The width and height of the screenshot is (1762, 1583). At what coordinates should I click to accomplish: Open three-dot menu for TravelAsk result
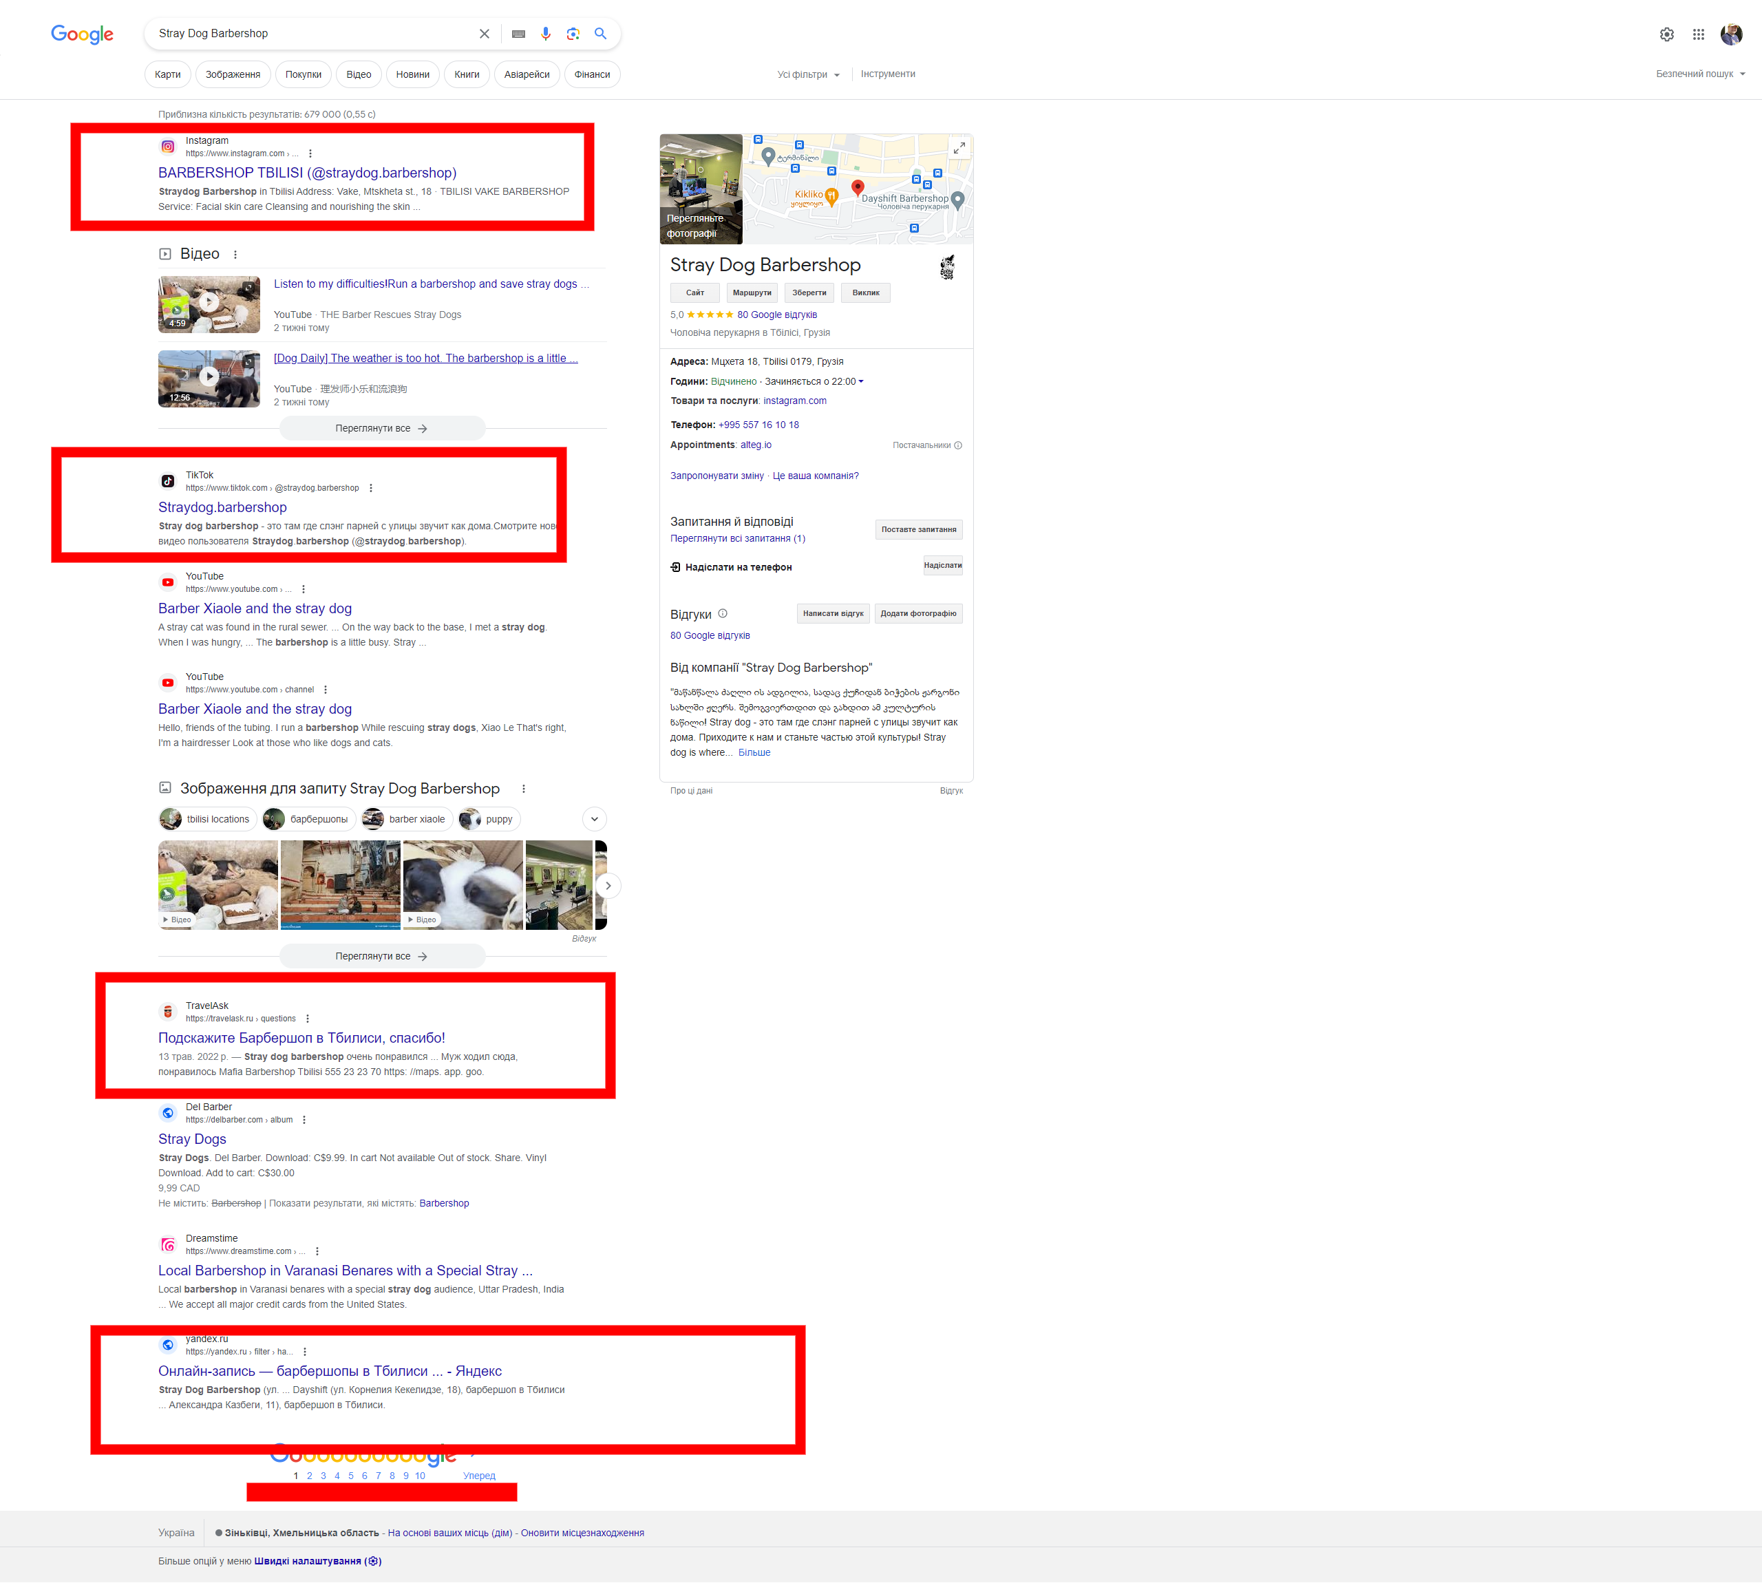(x=308, y=1019)
